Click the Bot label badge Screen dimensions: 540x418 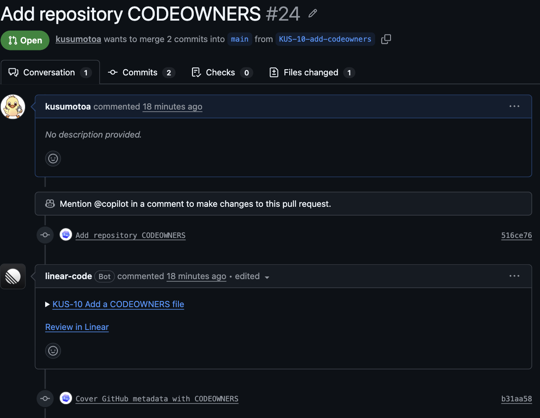click(x=105, y=276)
